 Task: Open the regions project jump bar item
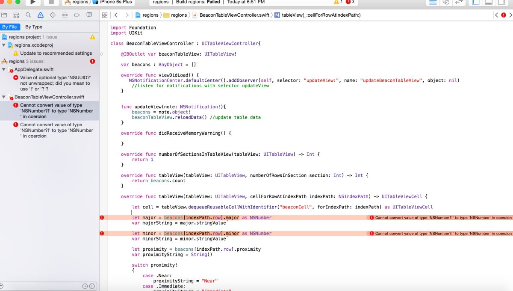pyautogui.click(x=147, y=15)
